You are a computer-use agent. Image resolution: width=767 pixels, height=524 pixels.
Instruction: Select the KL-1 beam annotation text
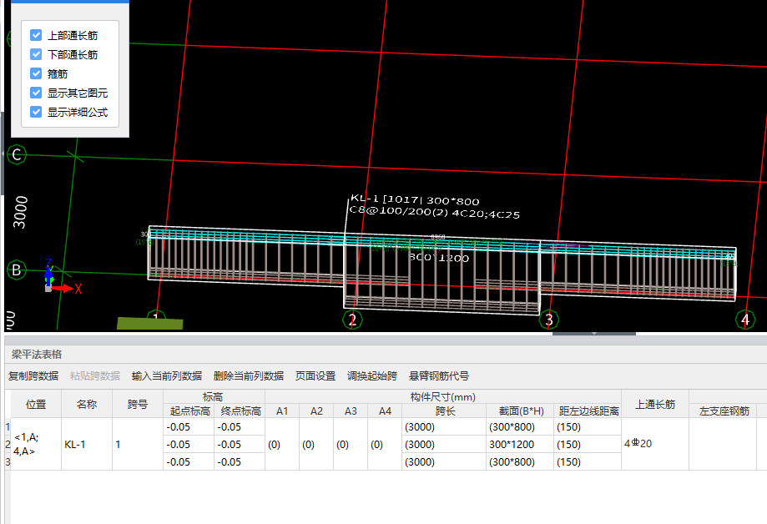tap(434, 206)
